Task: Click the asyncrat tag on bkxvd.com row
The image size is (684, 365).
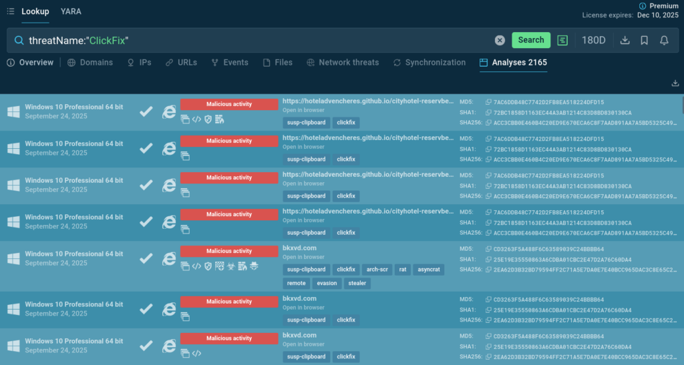Action: (427, 270)
